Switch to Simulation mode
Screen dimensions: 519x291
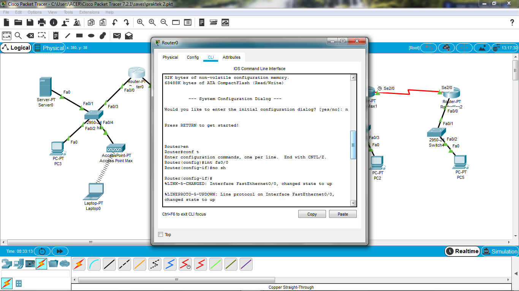500,251
